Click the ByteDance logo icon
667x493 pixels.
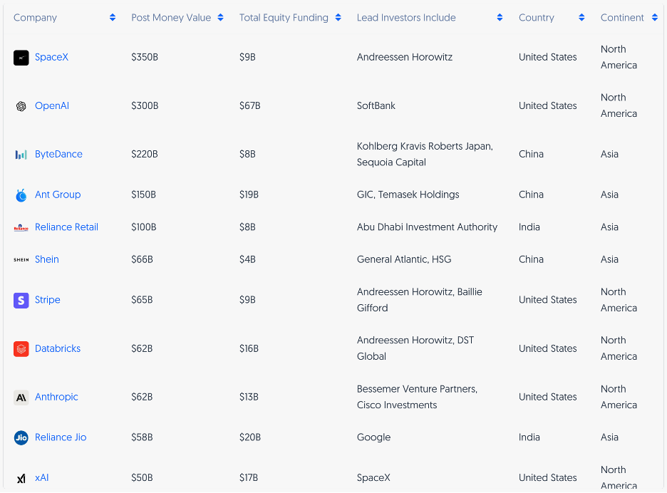[21, 155]
